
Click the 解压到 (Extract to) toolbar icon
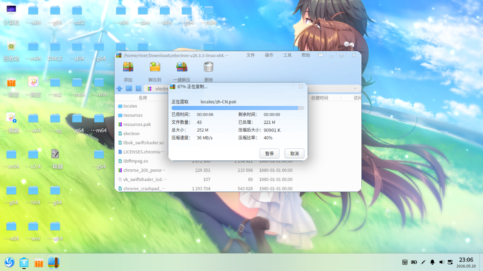pos(155,67)
